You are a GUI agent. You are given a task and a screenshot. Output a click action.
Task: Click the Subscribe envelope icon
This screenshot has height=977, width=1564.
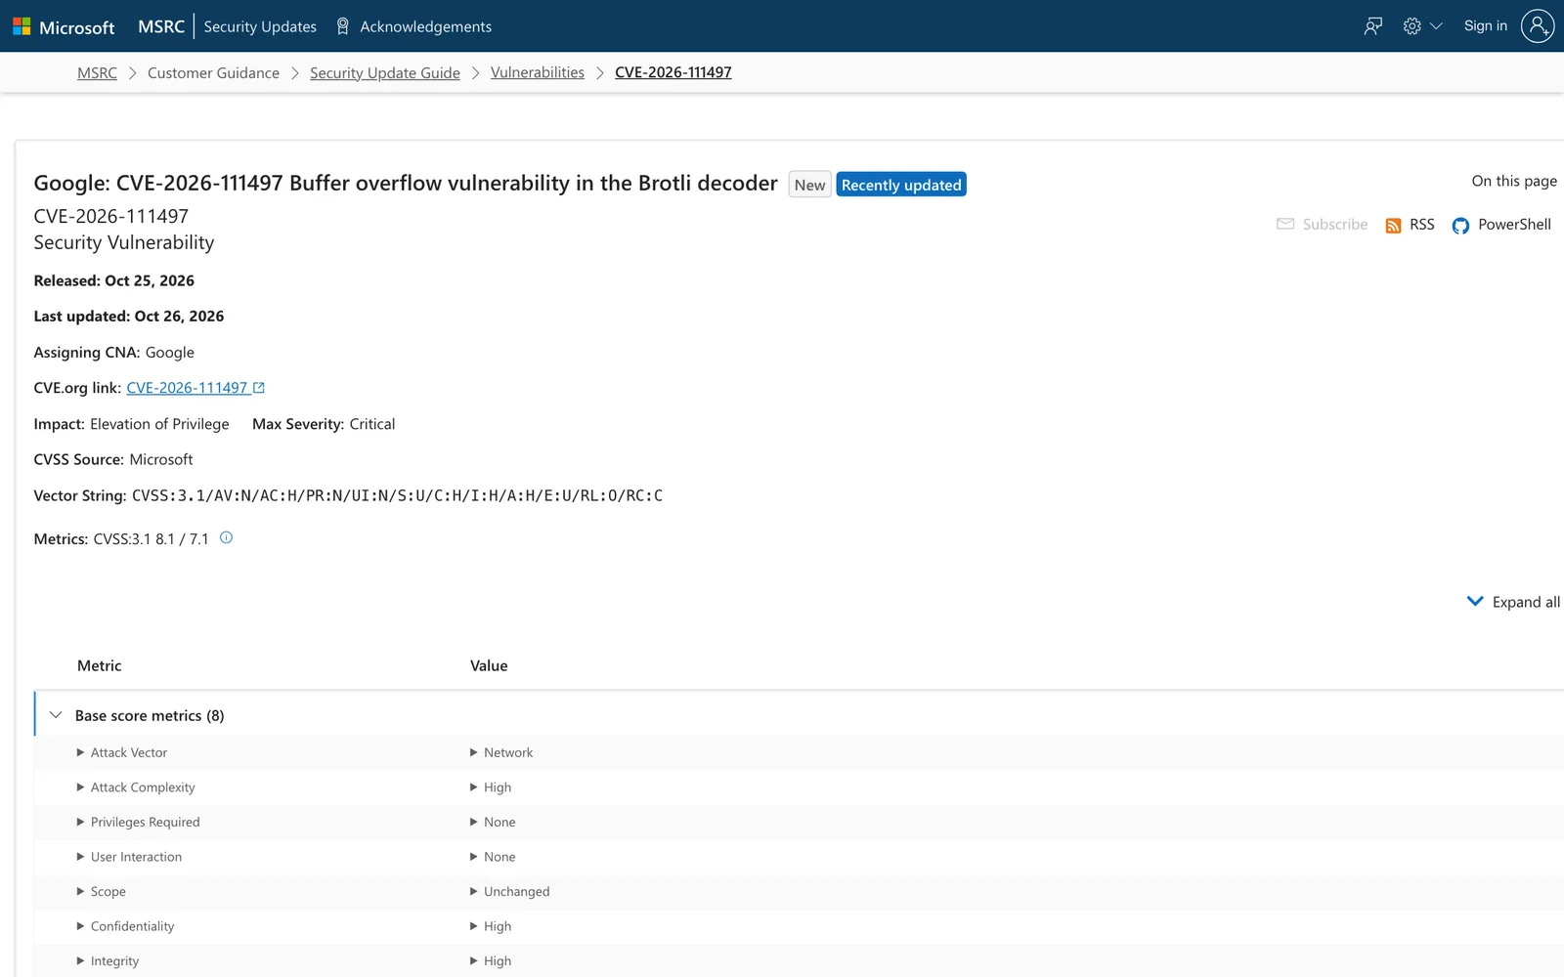pyautogui.click(x=1285, y=224)
